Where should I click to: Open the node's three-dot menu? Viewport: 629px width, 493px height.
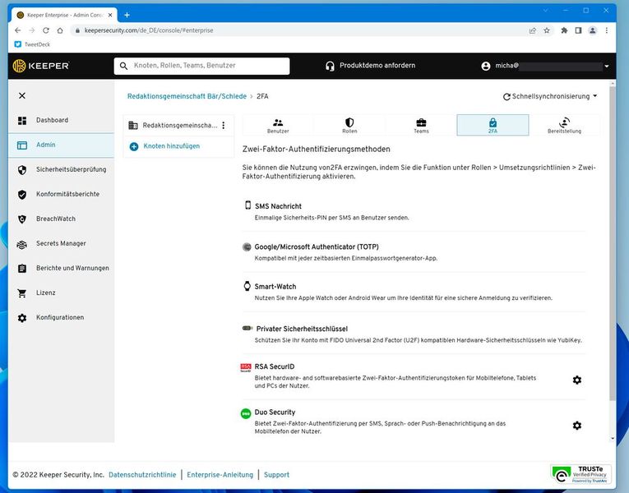click(224, 126)
